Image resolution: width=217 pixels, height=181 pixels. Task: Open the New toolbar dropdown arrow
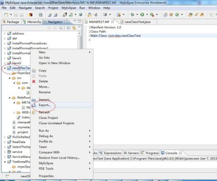click(11, 14)
